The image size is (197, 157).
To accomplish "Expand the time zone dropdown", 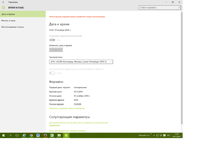I will pyautogui.click(x=81, y=62).
